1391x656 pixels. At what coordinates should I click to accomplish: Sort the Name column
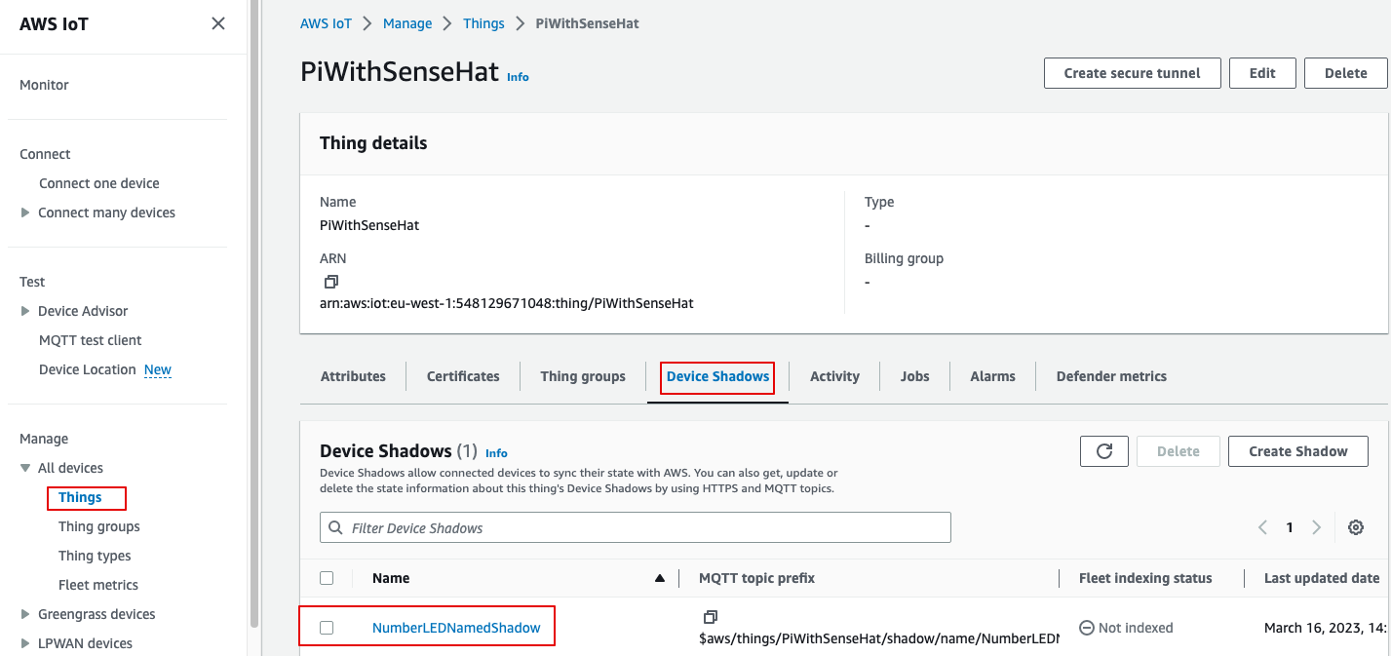click(x=660, y=577)
